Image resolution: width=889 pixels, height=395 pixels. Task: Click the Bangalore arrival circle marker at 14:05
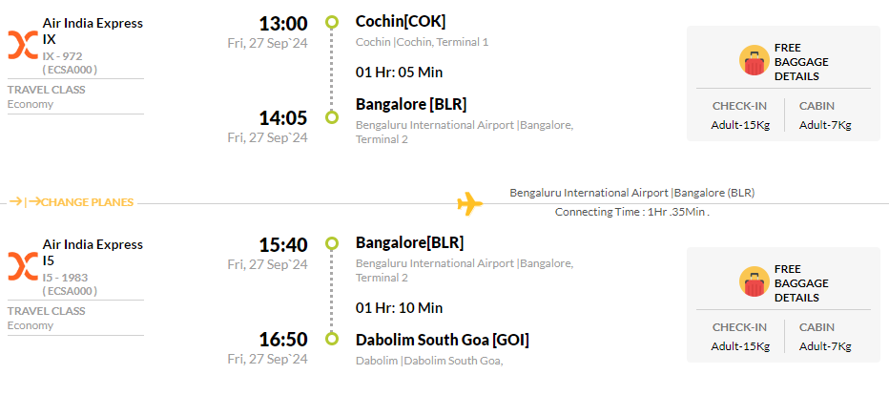(332, 117)
